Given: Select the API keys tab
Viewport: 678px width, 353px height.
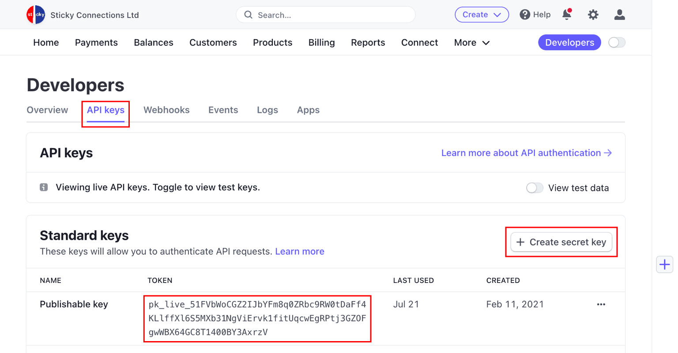Looking at the screenshot, I should click(x=105, y=110).
